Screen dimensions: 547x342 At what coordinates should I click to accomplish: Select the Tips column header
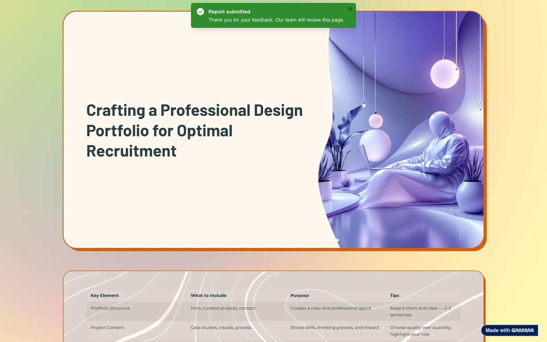pyautogui.click(x=394, y=296)
